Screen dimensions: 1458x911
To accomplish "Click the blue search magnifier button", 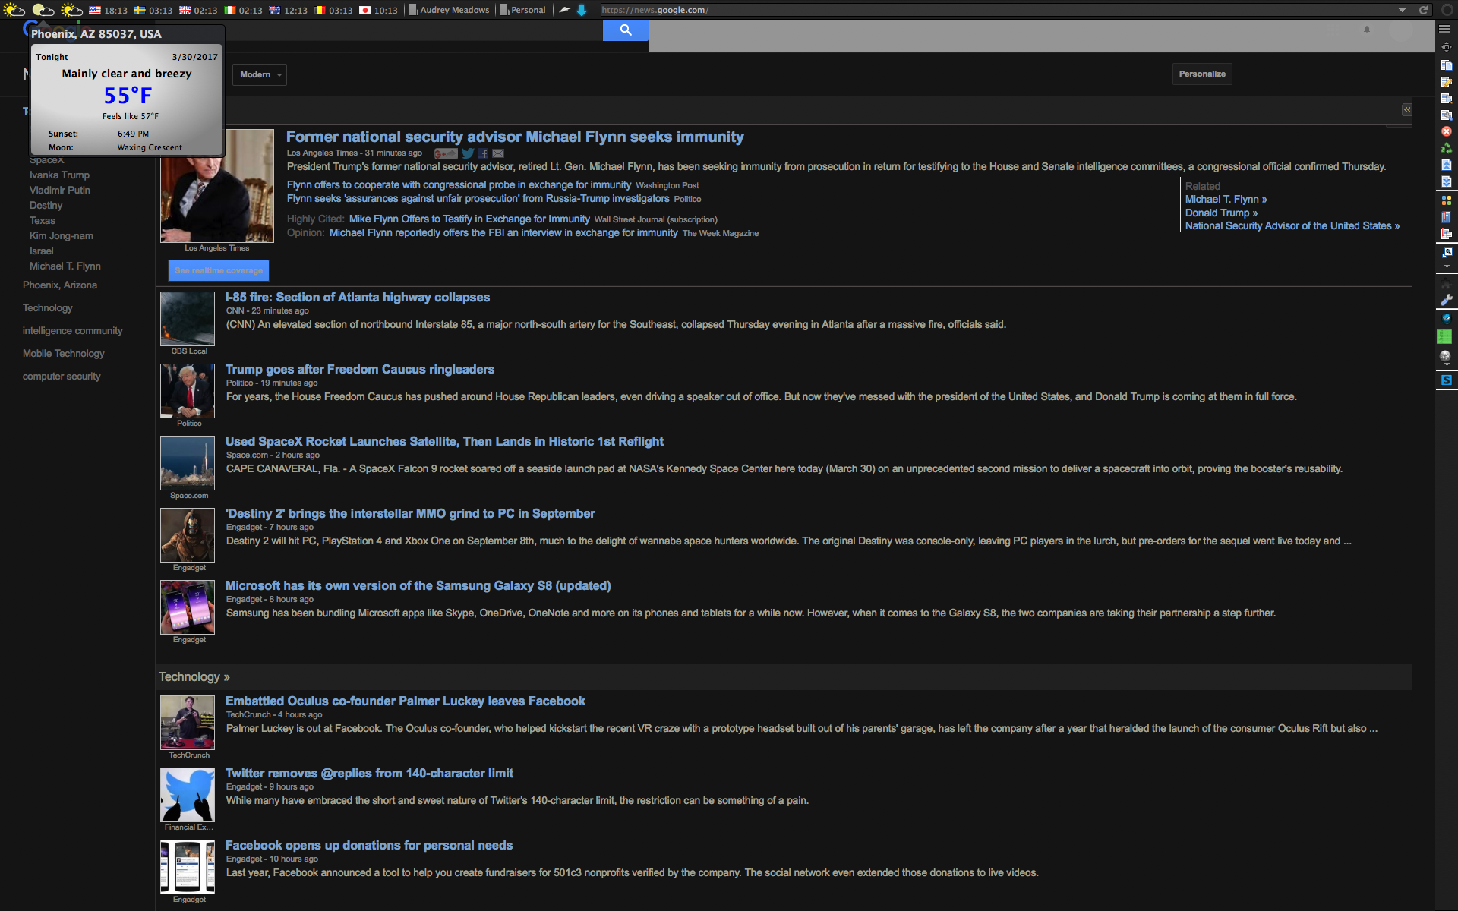I will point(625,30).
